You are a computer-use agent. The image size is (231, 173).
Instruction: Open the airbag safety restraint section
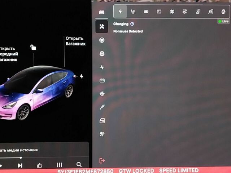pos(102,134)
